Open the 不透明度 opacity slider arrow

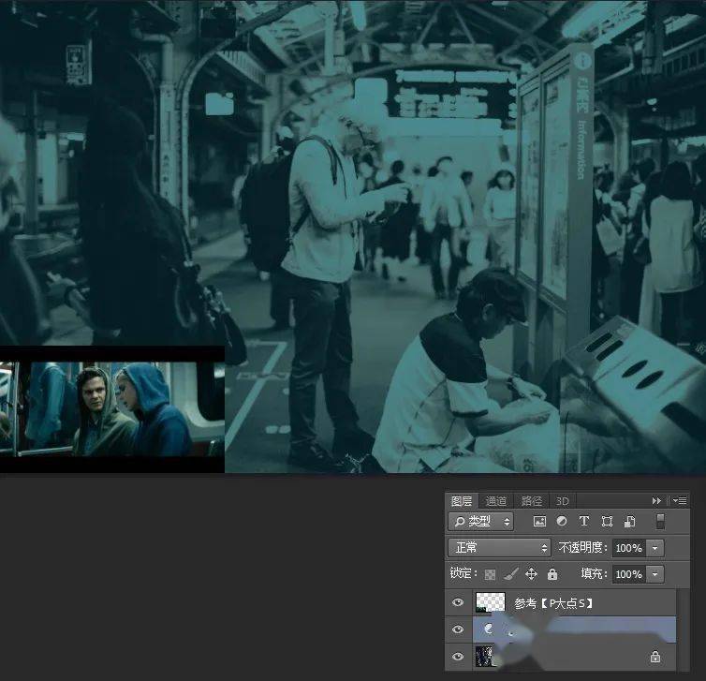tap(655, 548)
